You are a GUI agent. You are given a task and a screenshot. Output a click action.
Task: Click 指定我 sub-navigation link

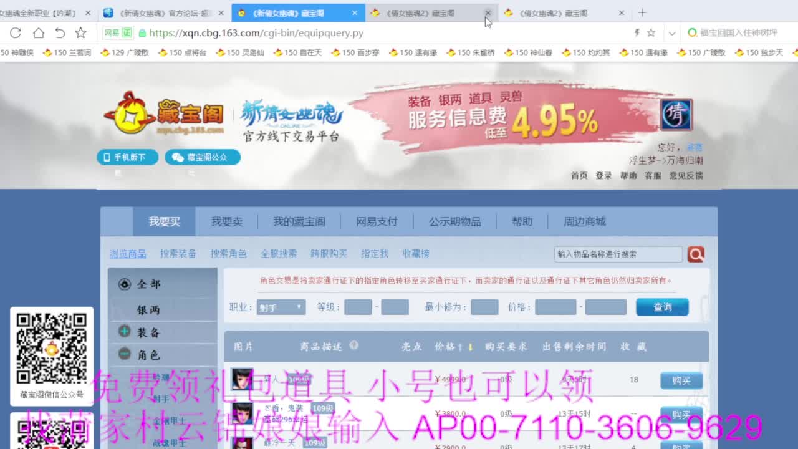(x=375, y=254)
